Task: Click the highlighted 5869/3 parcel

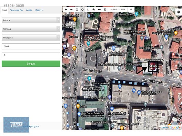Action: (153, 66)
